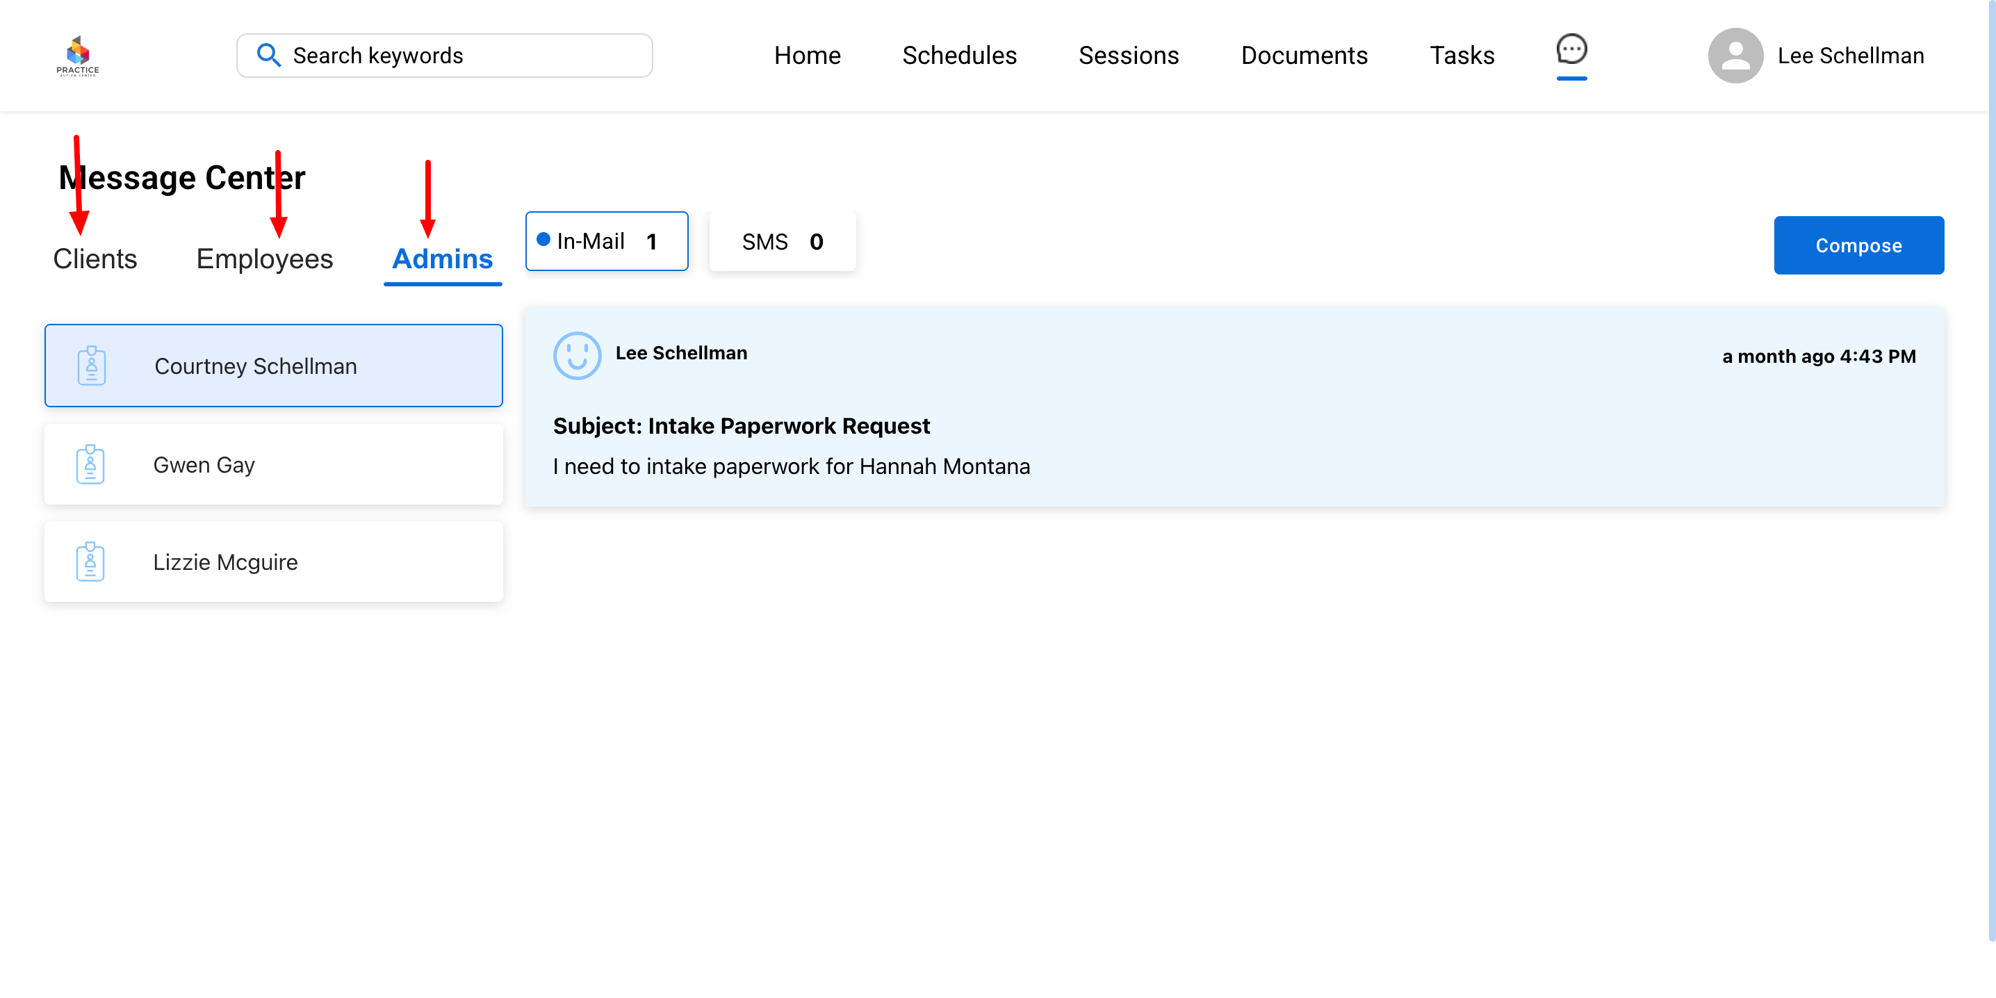Click Courtney Schellman's badge icon
The width and height of the screenshot is (1996, 998).
point(92,366)
